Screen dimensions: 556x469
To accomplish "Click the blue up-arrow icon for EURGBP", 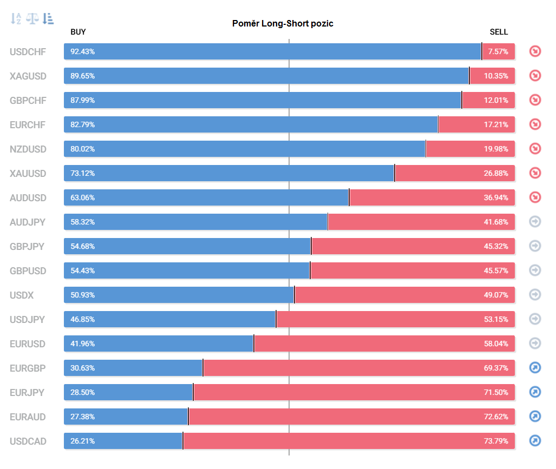I will tap(535, 368).
